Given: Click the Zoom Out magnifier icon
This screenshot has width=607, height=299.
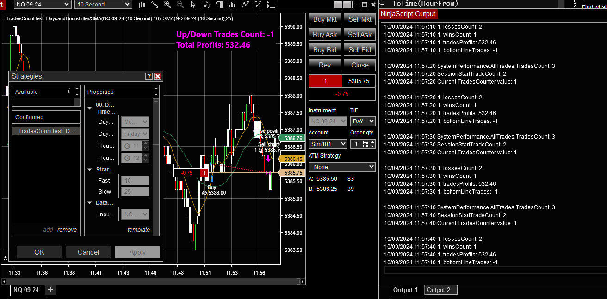Looking at the screenshot, I should 180,5.
